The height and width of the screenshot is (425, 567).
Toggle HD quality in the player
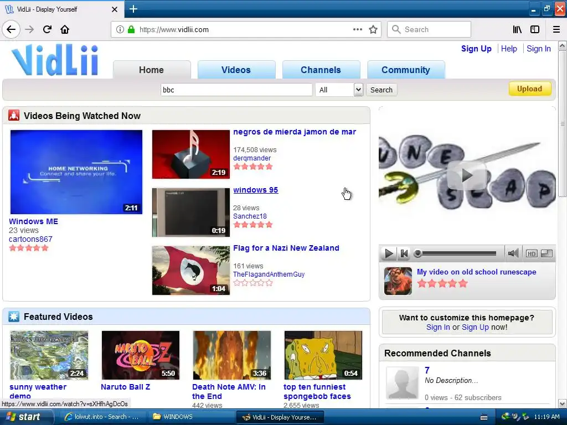[531, 253]
